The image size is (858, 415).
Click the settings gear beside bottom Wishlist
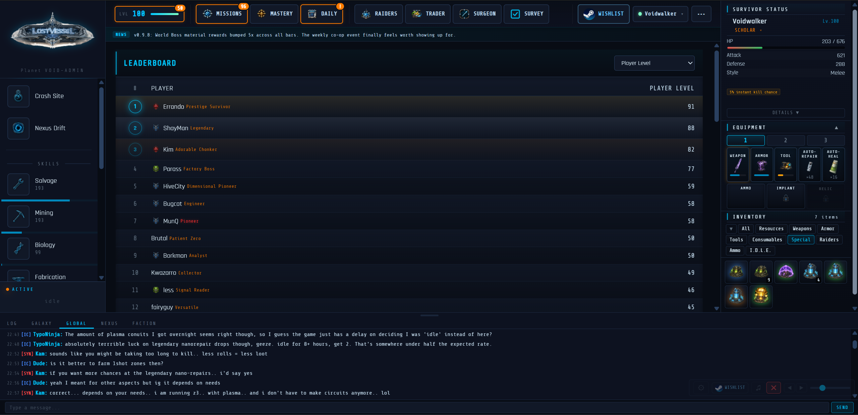click(x=701, y=388)
